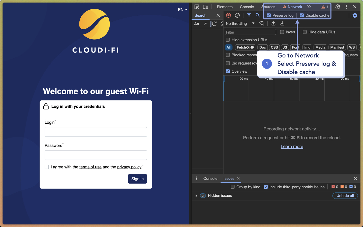Switch to the Elements tab
This screenshot has width=363, height=227.
click(x=225, y=7)
